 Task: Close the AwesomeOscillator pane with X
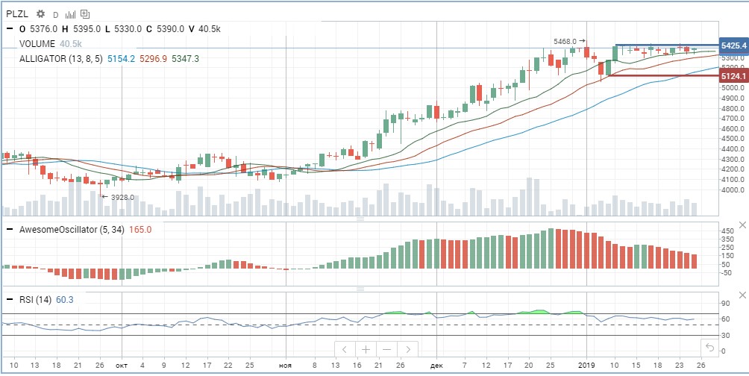[x=743, y=225]
